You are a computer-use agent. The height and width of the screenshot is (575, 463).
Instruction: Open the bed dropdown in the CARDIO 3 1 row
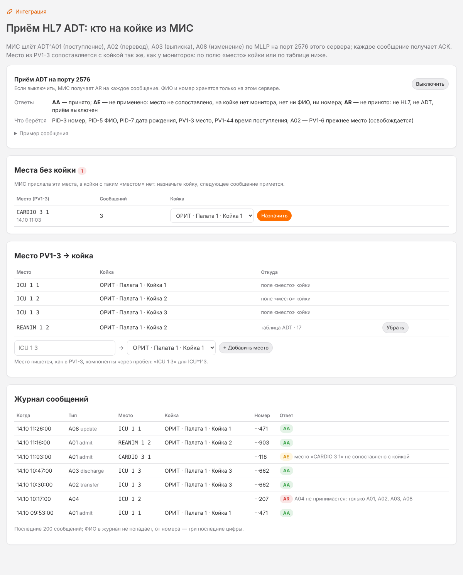pos(212,216)
